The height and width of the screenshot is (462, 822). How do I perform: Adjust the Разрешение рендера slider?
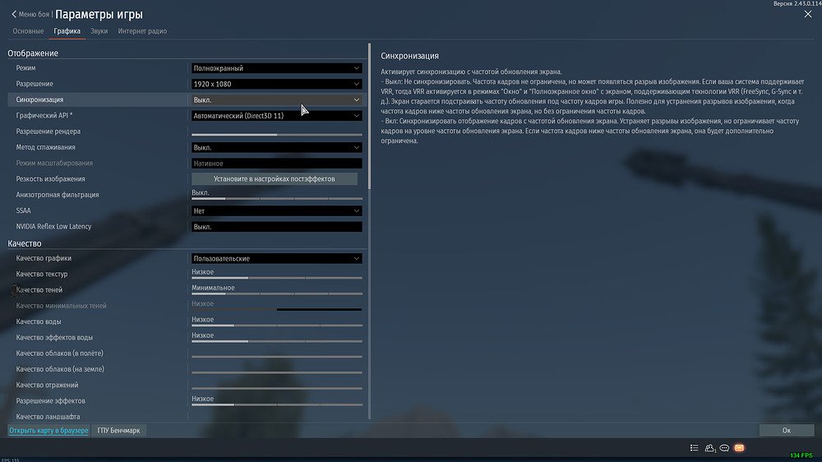point(276,134)
